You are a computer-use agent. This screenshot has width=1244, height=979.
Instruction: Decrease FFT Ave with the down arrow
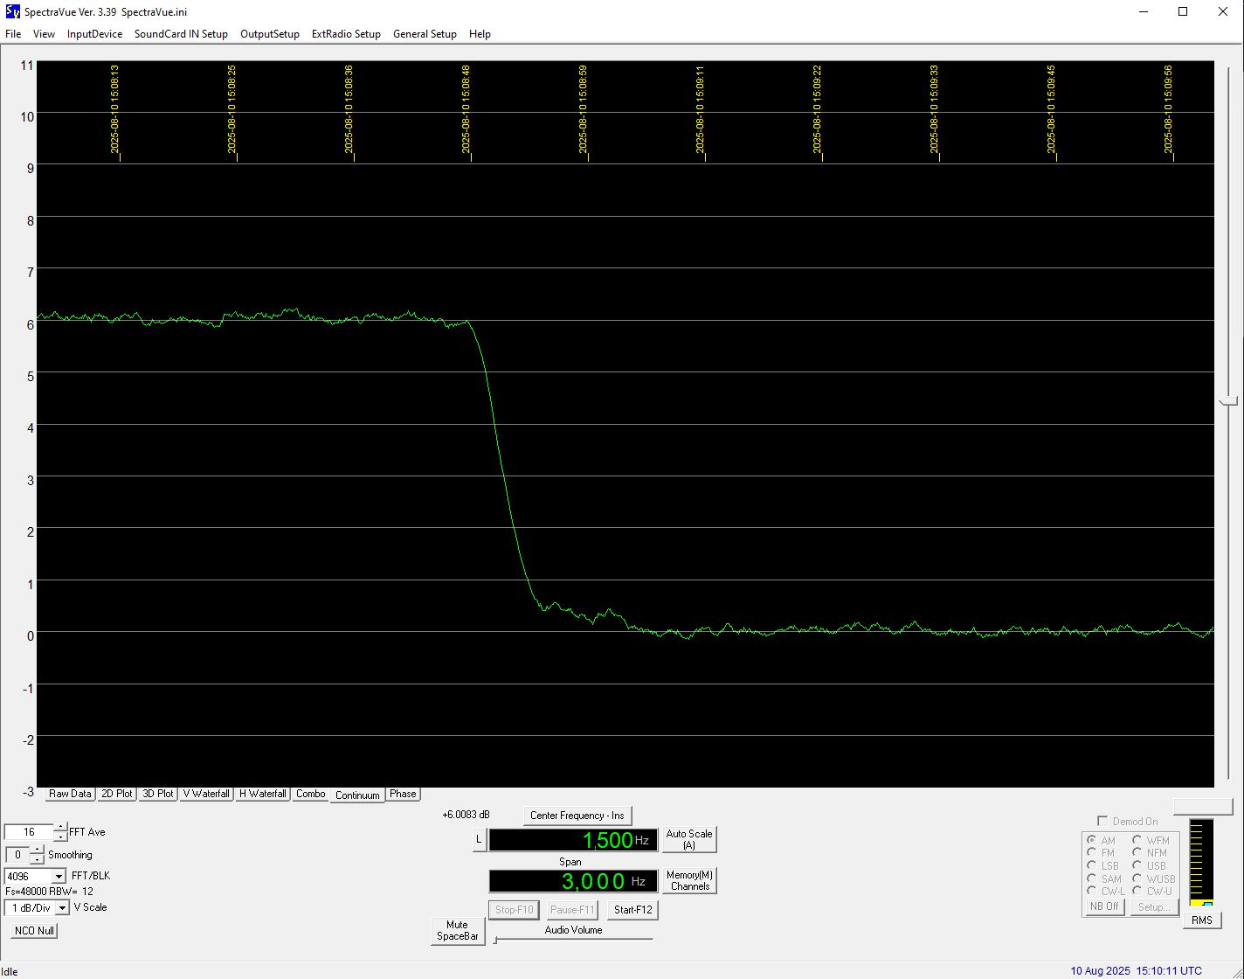click(60, 837)
